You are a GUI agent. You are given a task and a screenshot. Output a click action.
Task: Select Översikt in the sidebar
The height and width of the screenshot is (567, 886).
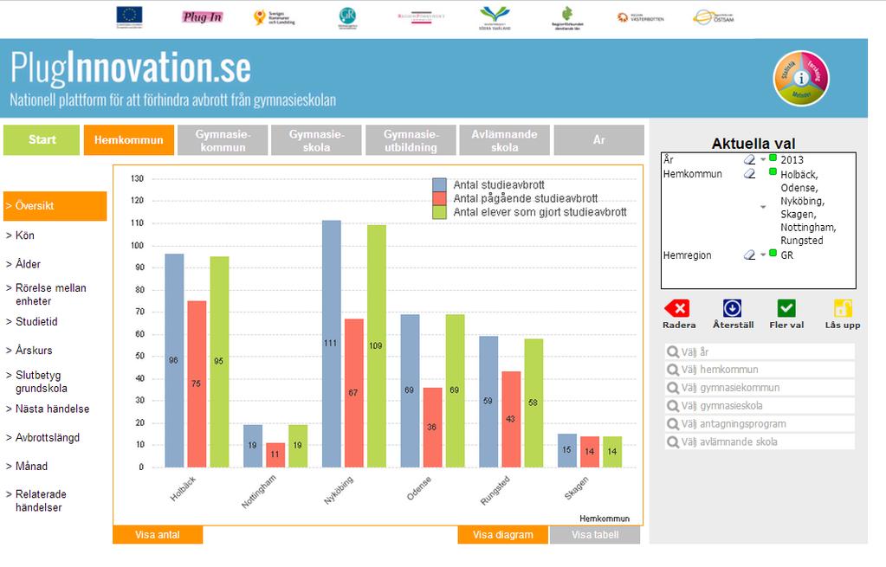pos(55,206)
